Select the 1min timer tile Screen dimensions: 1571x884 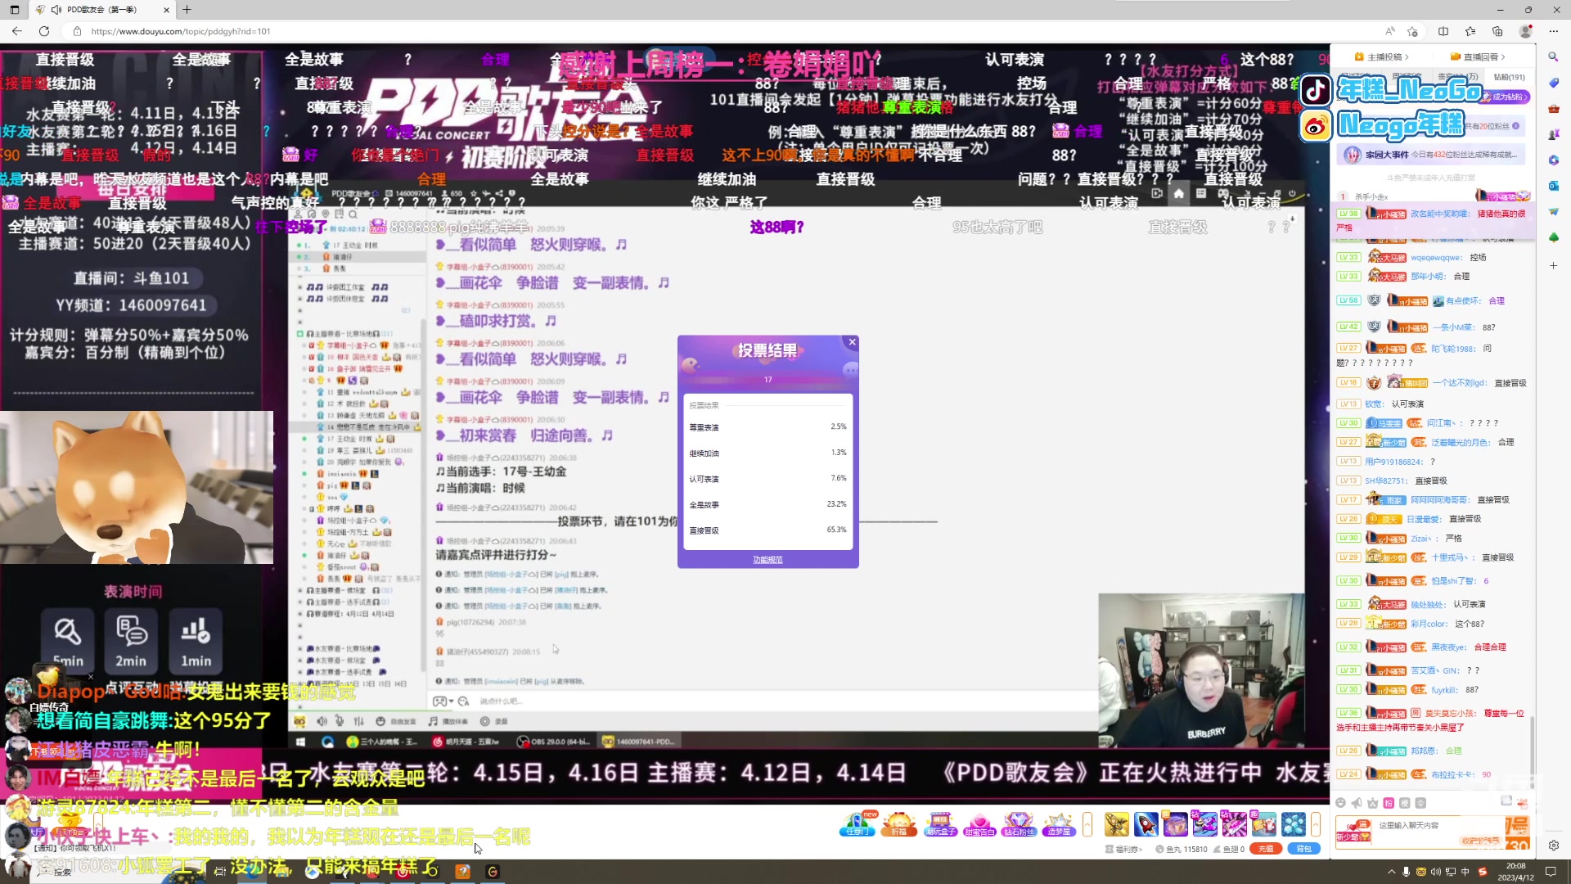click(x=196, y=641)
